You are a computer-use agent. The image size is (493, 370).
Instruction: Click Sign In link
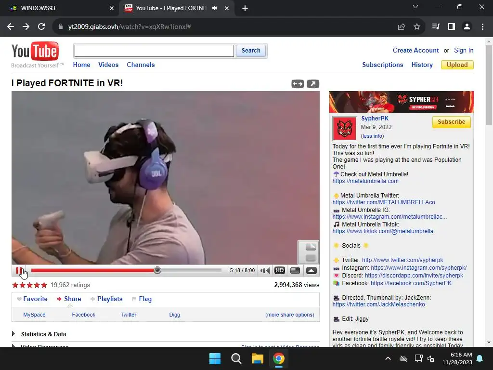pyautogui.click(x=464, y=50)
